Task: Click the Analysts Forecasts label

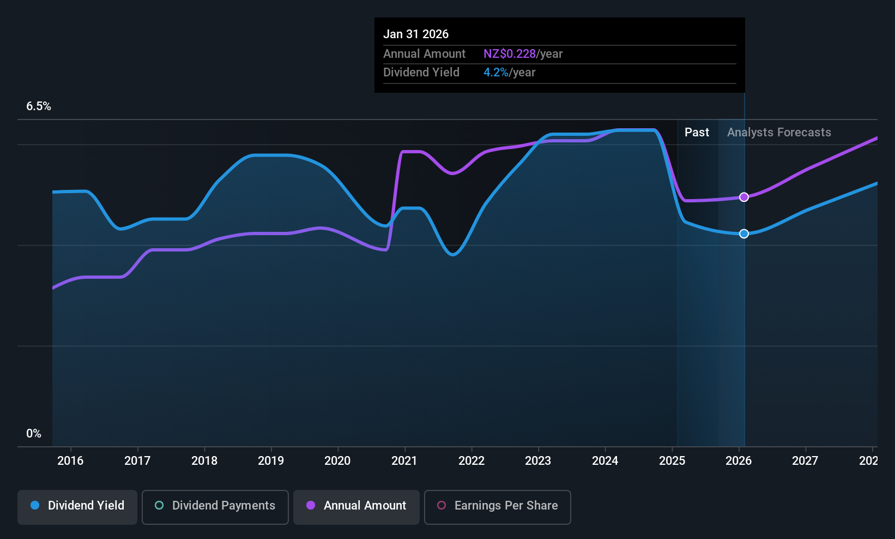Action: pos(779,132)
